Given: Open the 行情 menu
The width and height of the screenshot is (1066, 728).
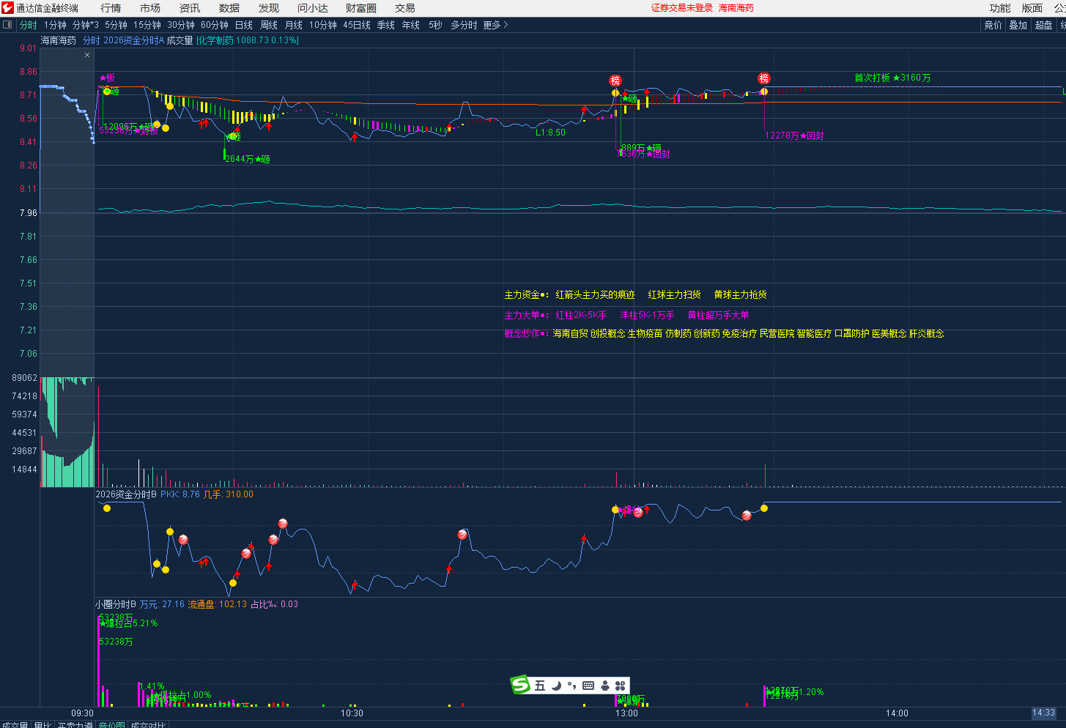Looking at the screenshot, I should click(111, 8).
